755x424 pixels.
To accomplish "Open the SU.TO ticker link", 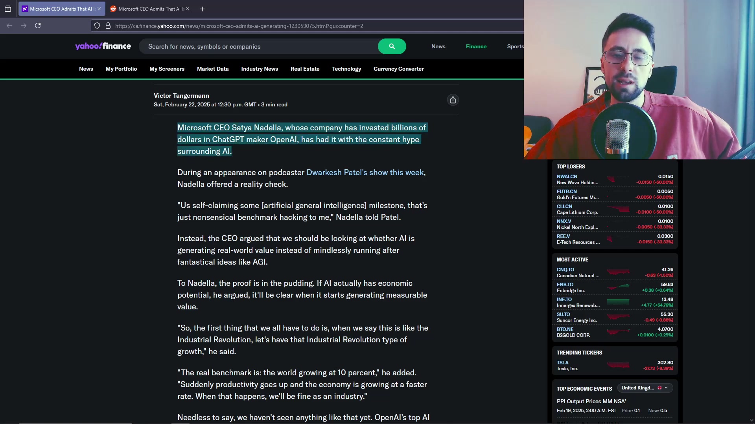I will click(x=563, y=314).
